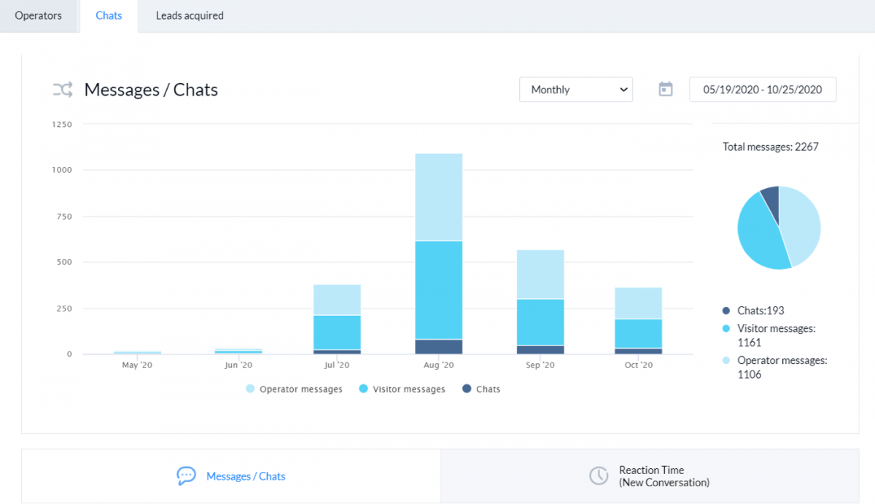Click the calendar icon
This screenshot has width=875, height=504.
[x=666, y=89]
